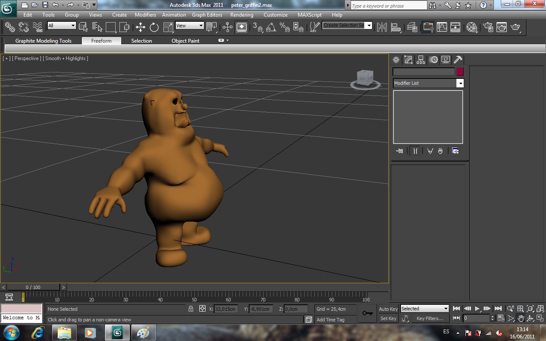Toggle the Selection Lock padlock

191,309
